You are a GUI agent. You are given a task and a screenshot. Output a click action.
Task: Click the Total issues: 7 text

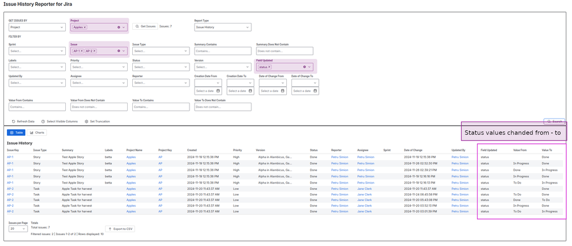click(41, 227)
